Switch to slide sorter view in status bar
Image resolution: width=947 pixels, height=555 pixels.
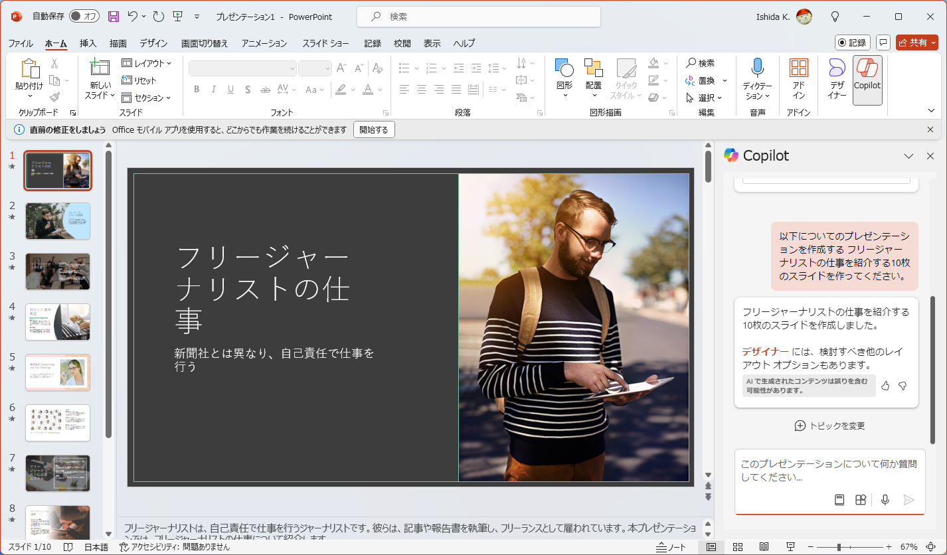point(737,547)
